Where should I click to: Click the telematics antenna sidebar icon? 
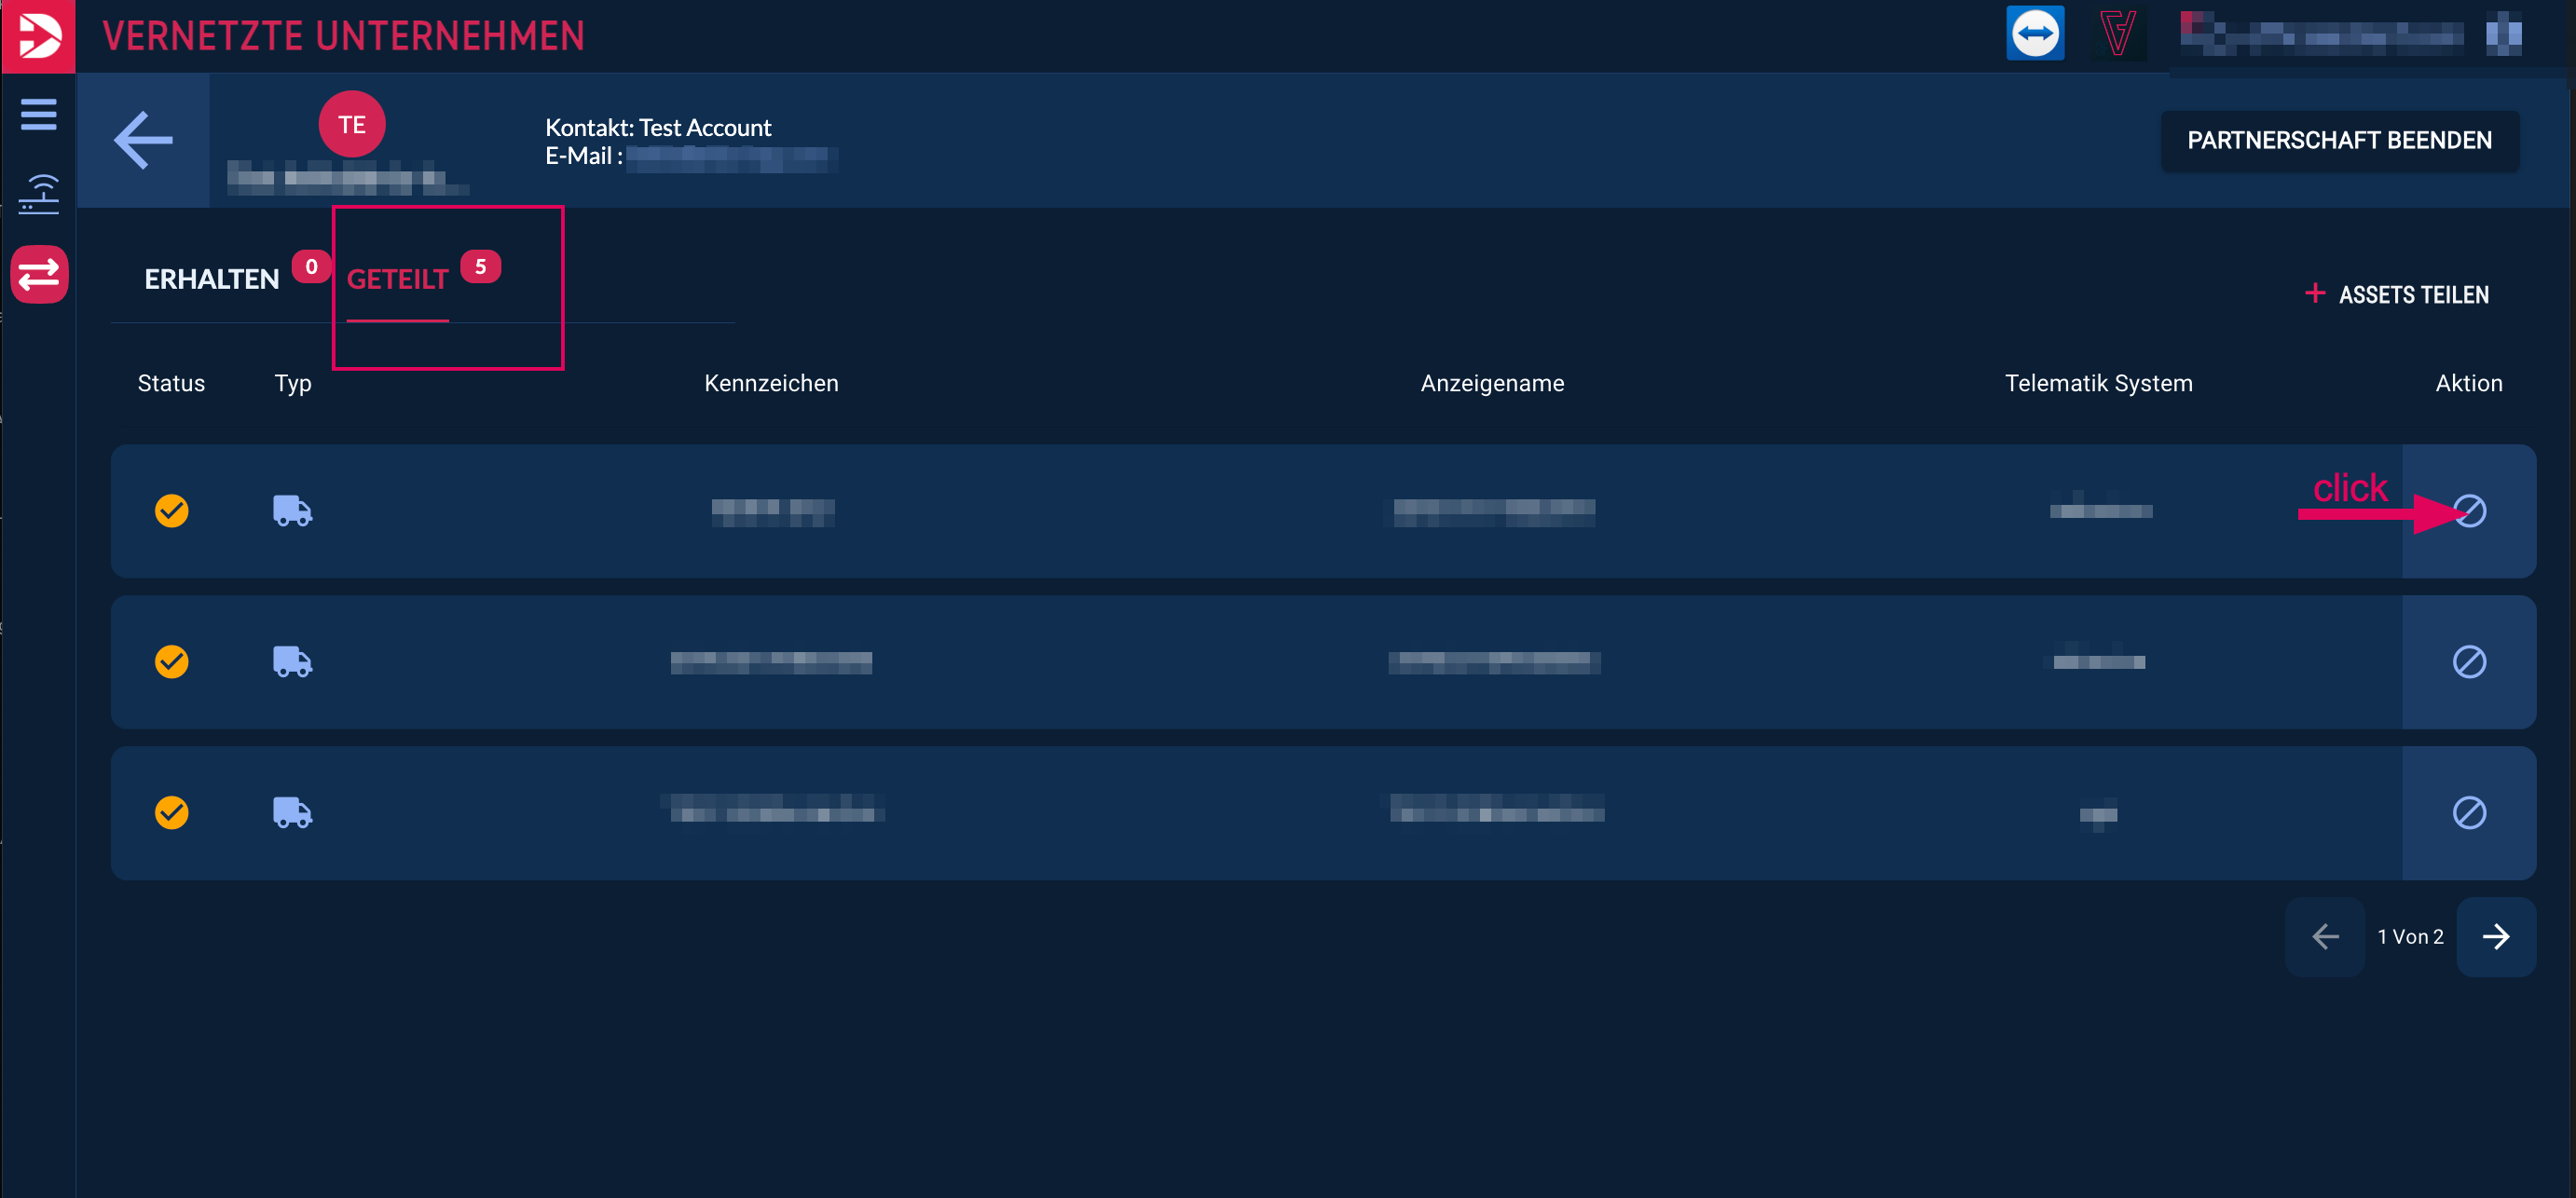pyautogui.click(x=38, y=194)
